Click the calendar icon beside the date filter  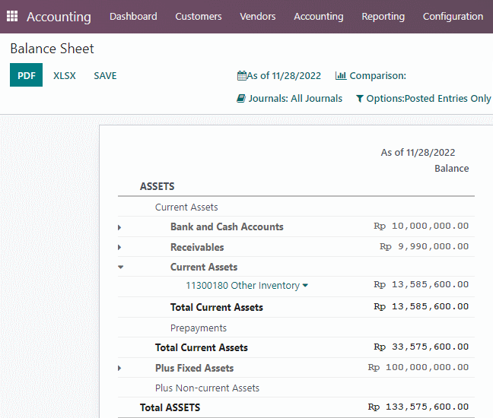242,76
